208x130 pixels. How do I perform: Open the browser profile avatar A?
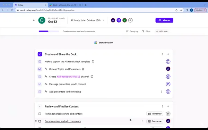point(191,10)
